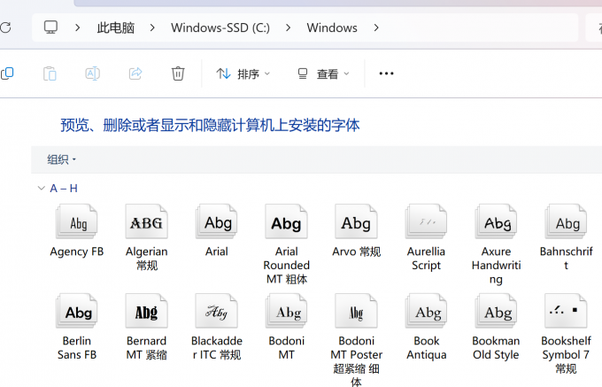This screenshot has width=602, height=387.
Task: Select the Arial Rounded MT 粗体 icon
Action: (287, 221)
